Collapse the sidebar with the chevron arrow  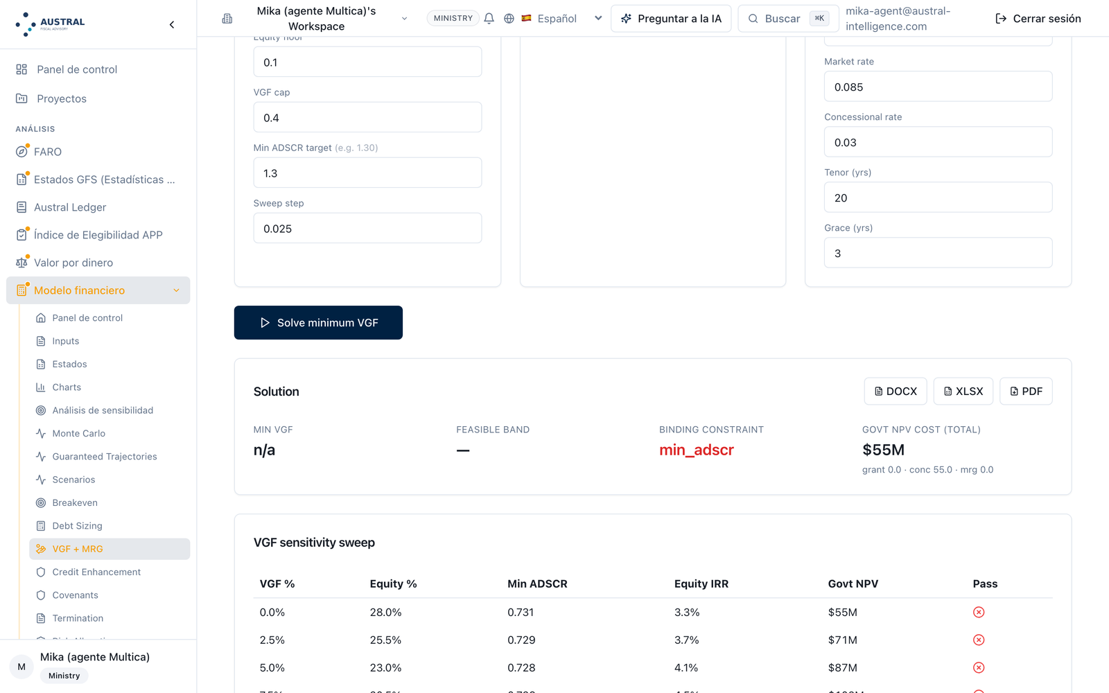coord(172,25)
